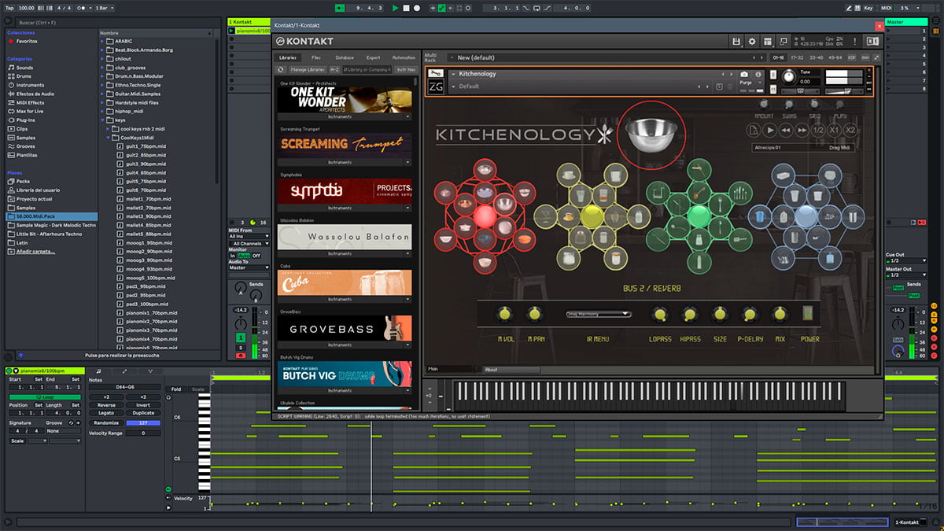
Task: Open the Kontakt workspace layout icon
Action: coord(768,41)
